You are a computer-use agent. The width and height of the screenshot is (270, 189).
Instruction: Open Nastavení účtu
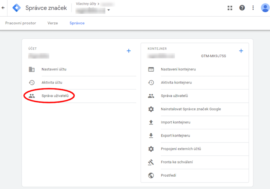click(54, 69)
